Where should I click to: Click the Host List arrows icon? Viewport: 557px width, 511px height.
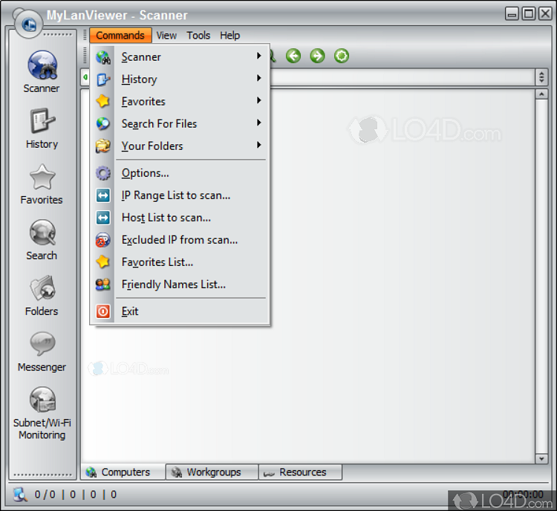click(x=103, y=218)
